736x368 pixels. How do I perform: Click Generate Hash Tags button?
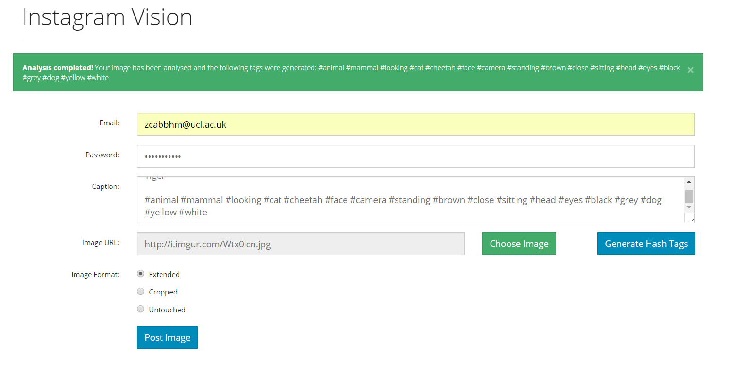646,244
